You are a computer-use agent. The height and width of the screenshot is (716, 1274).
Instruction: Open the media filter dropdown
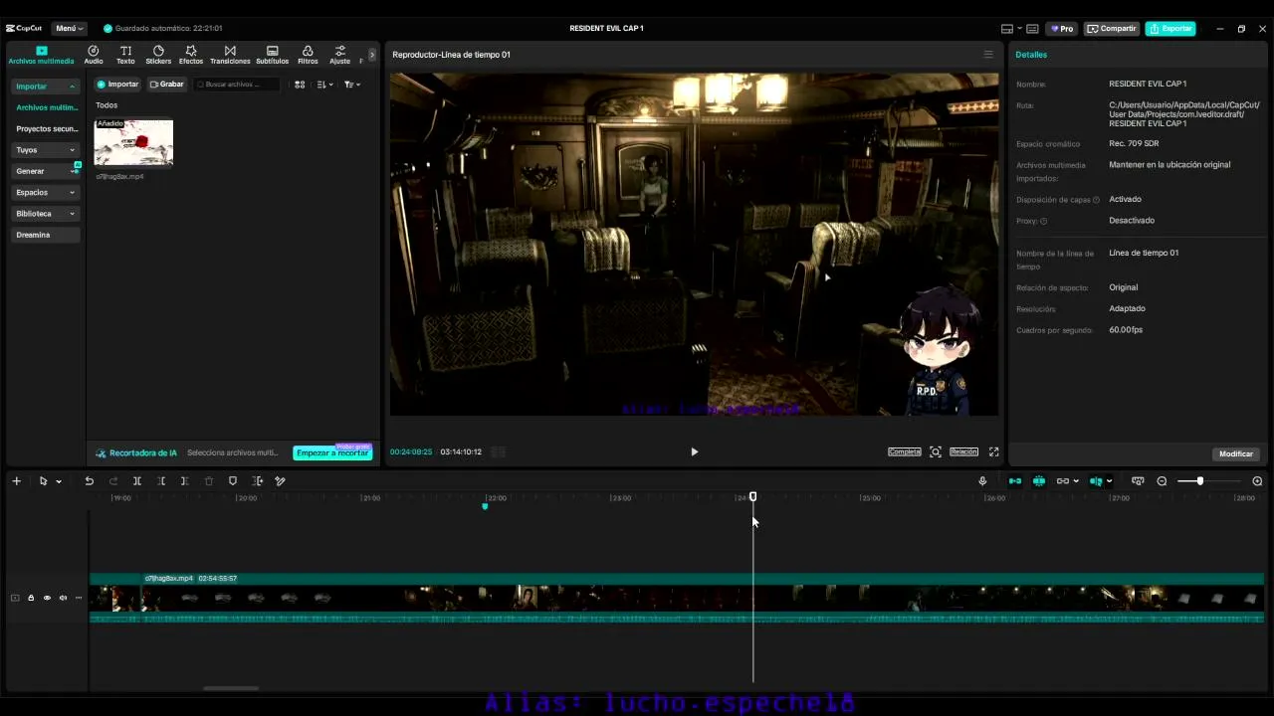351,85
